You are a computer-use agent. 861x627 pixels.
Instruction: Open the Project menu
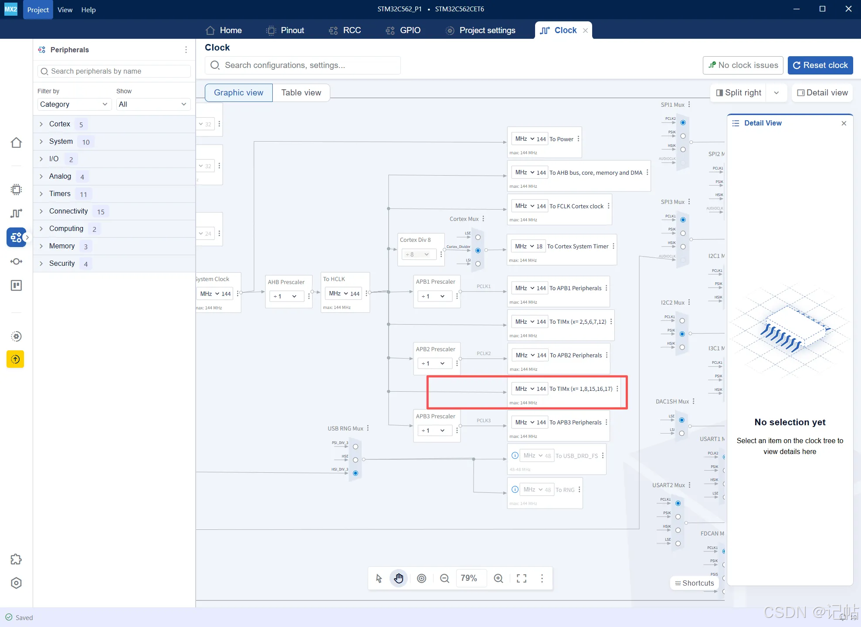pyautogui.click(x=38, y=10)
